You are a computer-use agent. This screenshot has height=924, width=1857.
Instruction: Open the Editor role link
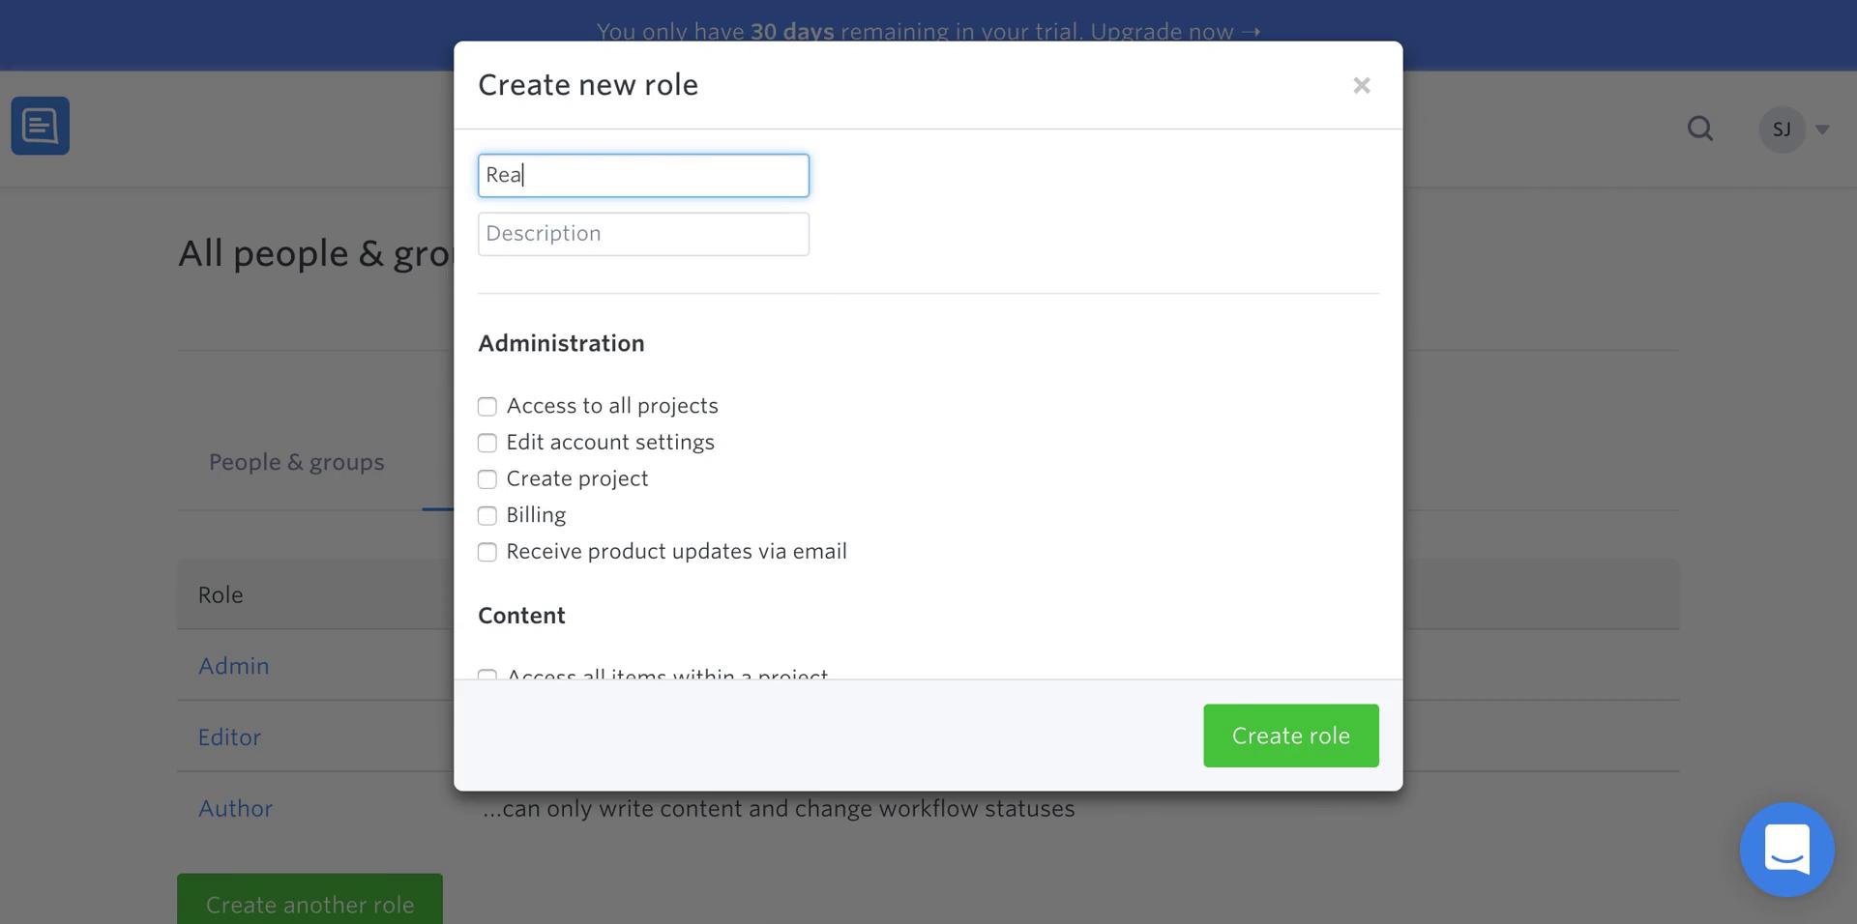point(229,737)
